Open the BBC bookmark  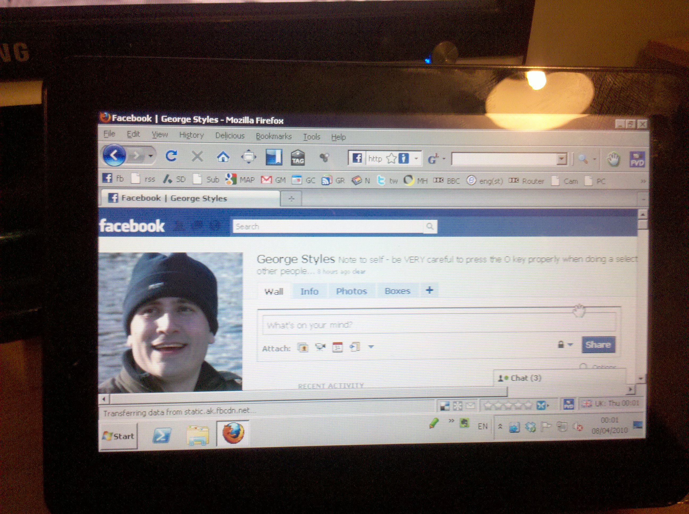(x=446, y=181)
